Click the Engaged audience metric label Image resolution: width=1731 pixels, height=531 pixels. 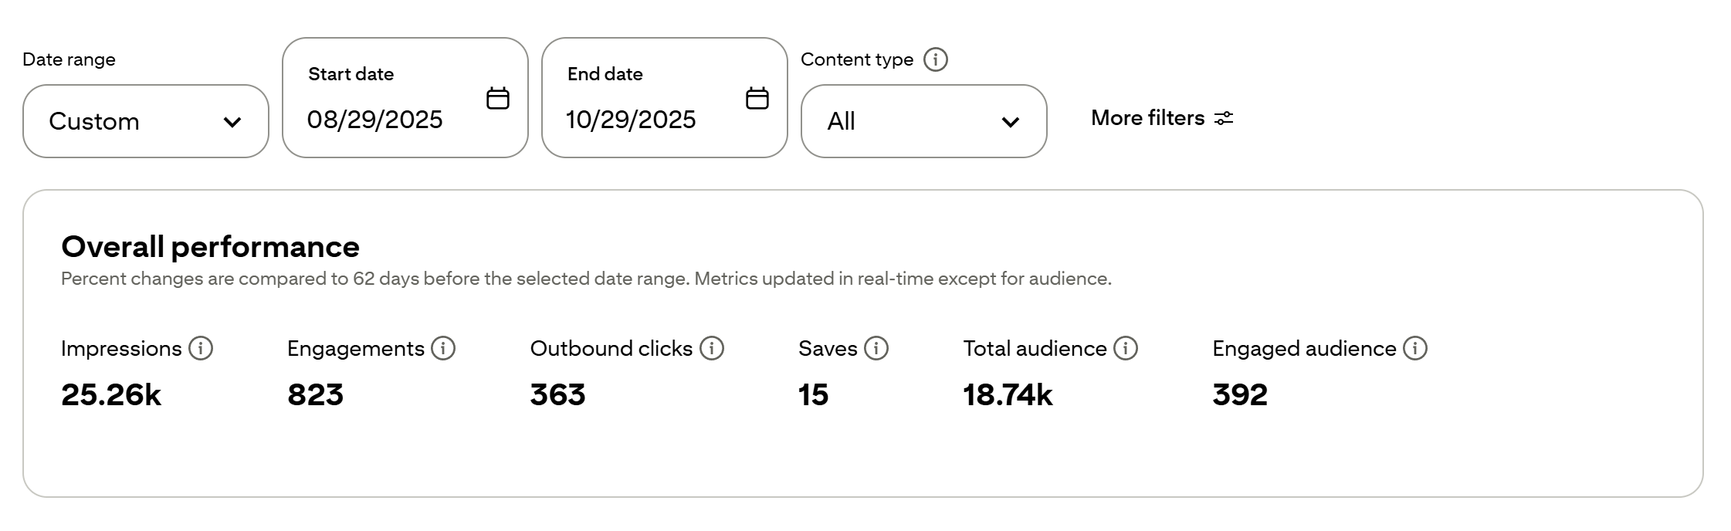tap(1304, 349)
